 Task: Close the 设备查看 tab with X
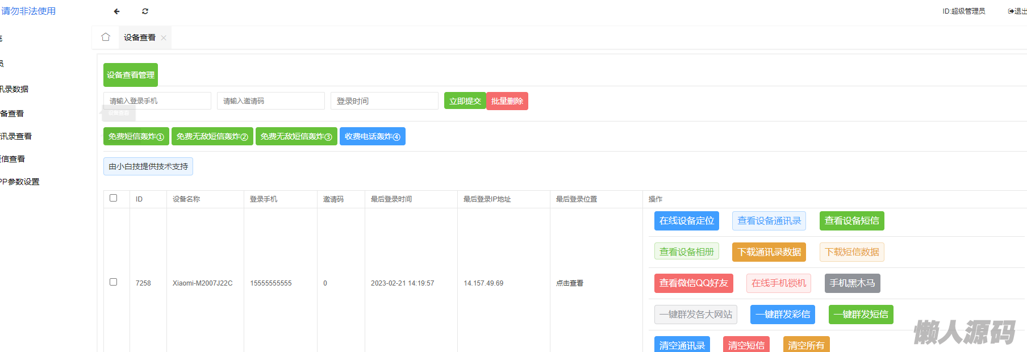[x=164, y=38]
